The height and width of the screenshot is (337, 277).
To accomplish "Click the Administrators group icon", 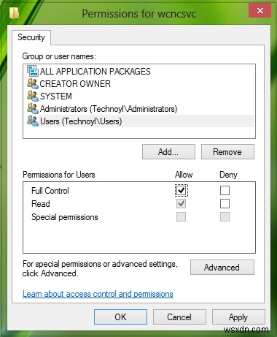I will click(33, 108).
